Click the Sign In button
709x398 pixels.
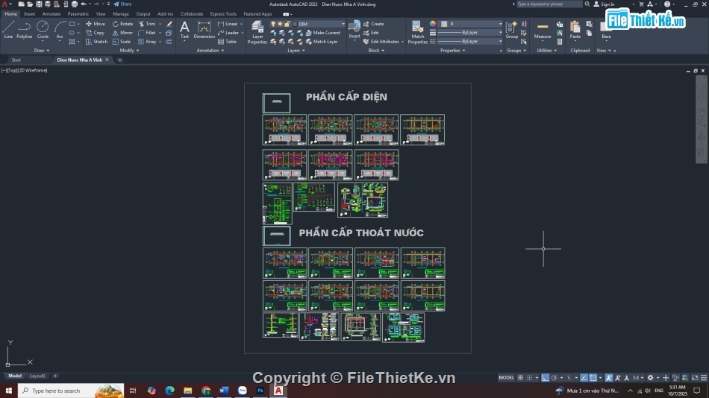607,4
